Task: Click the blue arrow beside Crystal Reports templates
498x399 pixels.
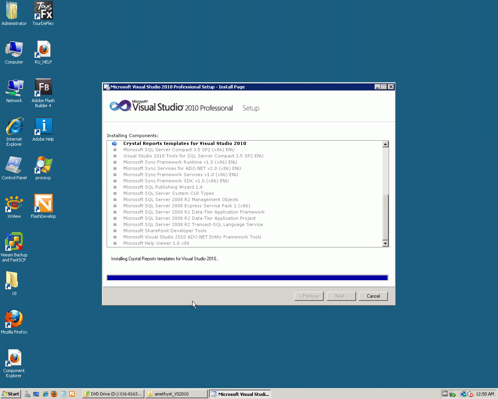Action: (115, 143)
